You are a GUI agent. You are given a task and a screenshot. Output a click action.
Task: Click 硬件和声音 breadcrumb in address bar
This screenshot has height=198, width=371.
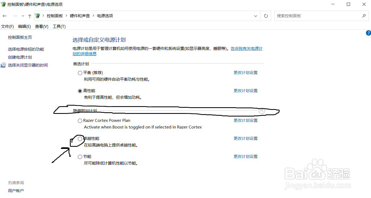coord(80,16)
